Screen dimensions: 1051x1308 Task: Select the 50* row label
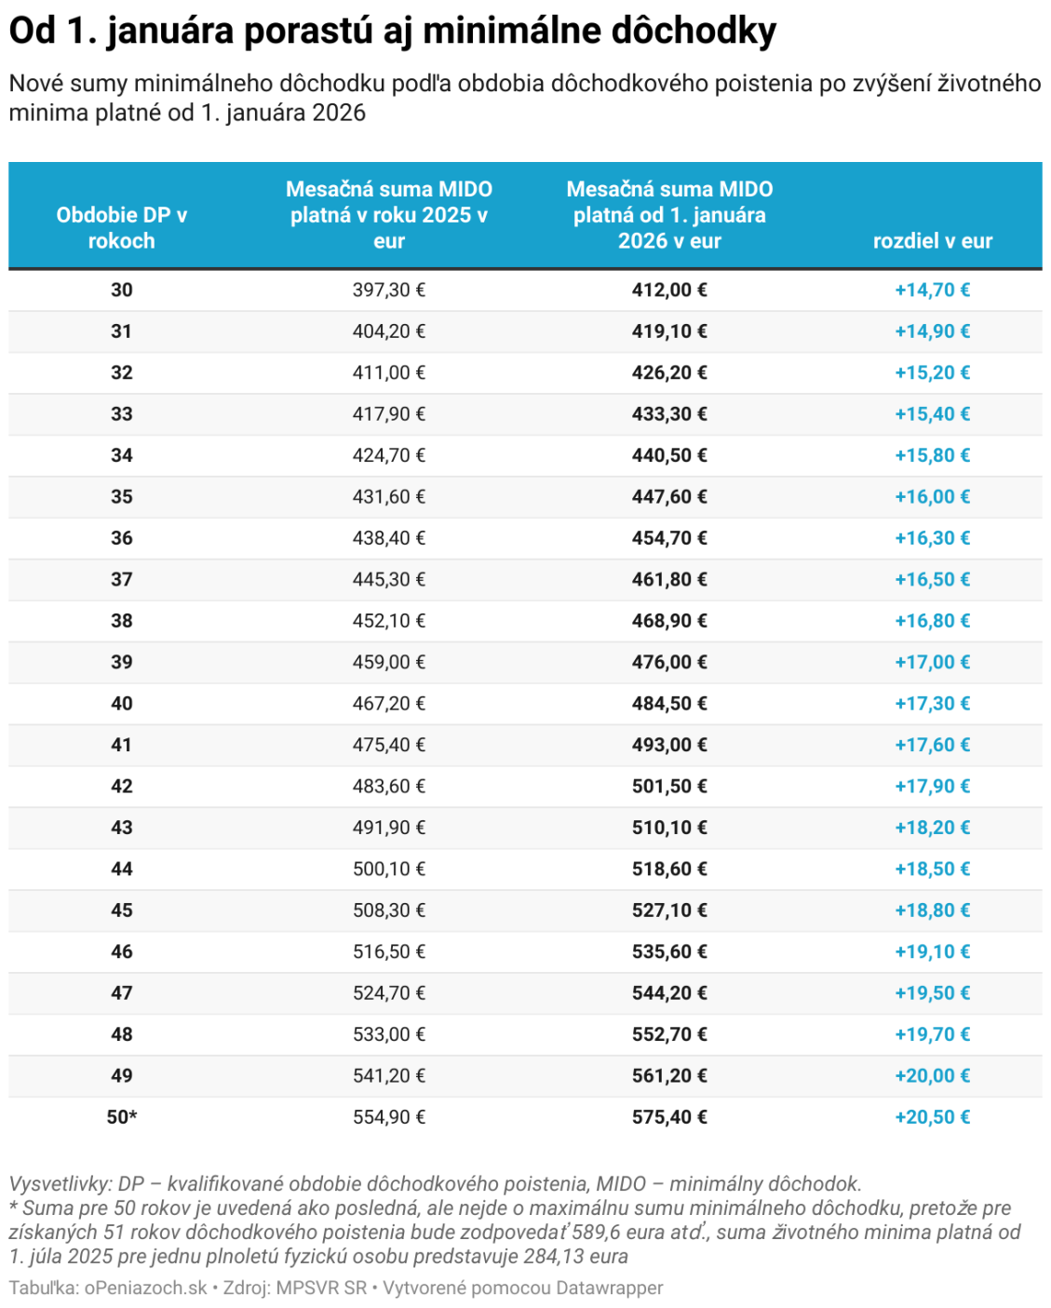[121, 1117]
